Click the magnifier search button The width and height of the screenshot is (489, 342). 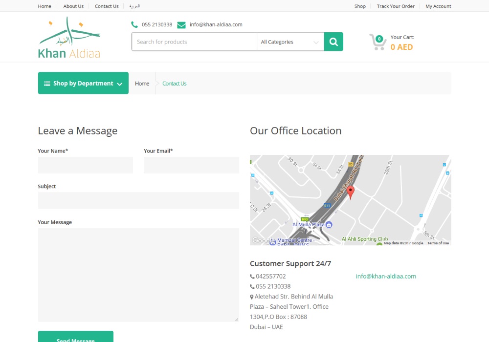(x=333, y=42)
